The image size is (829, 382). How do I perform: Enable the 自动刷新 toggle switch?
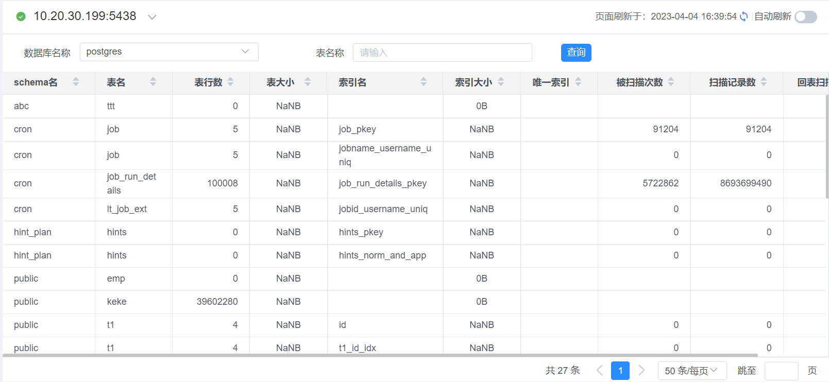coord(805,17)
